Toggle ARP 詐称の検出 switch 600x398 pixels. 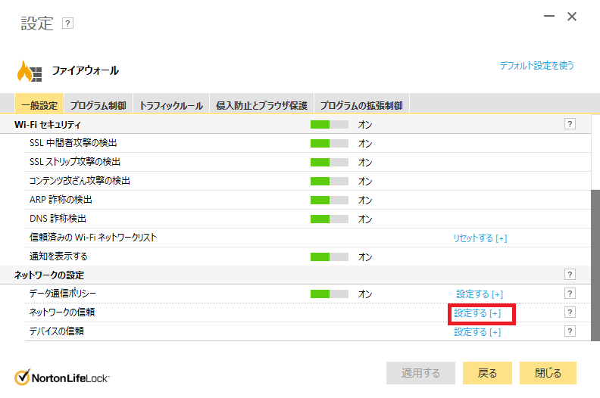pyautogui.click(x=330, y=200)
